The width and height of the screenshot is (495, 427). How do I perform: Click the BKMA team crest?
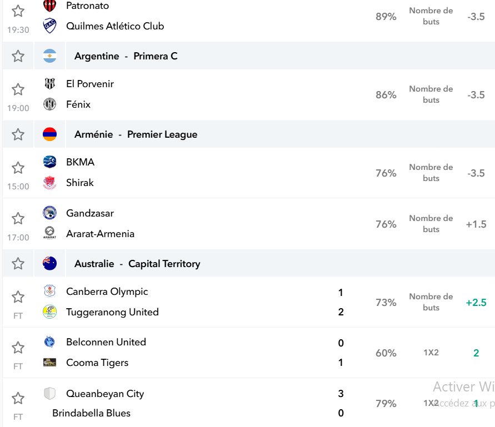pos(49,162)
